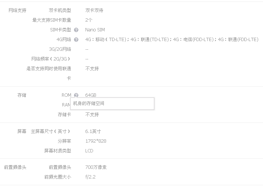The height and width of the screenshot is (186, 263).
Task: Click the 4G network bands value text
Action: [171, 40]
